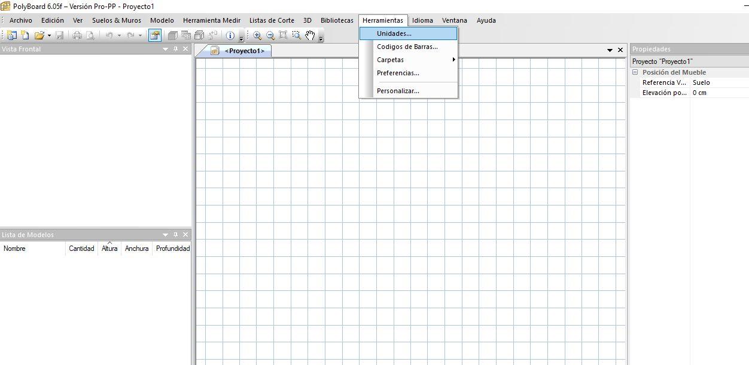749x365 pixels.
Task: Click the Save diskette icon
Action: 60,35
